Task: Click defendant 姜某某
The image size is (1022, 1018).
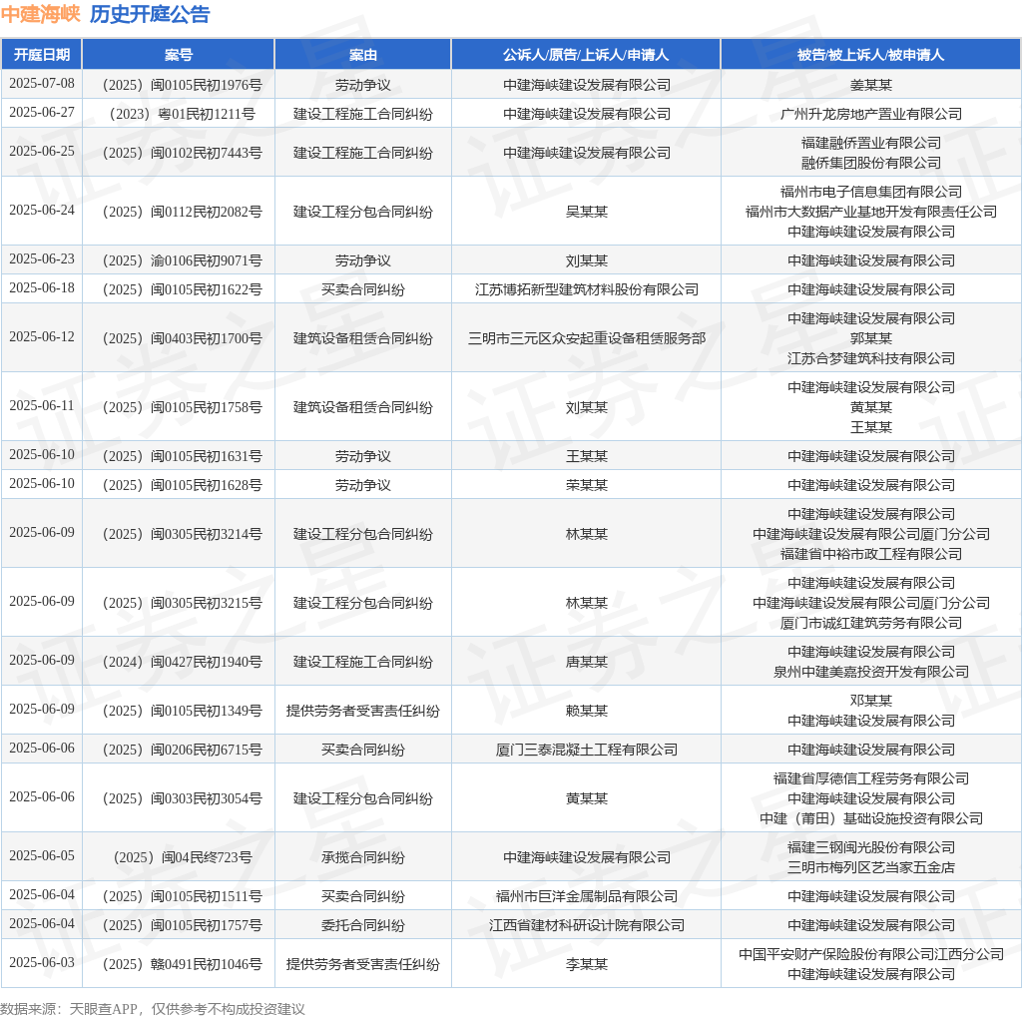Action: click(x=870, y=85)
